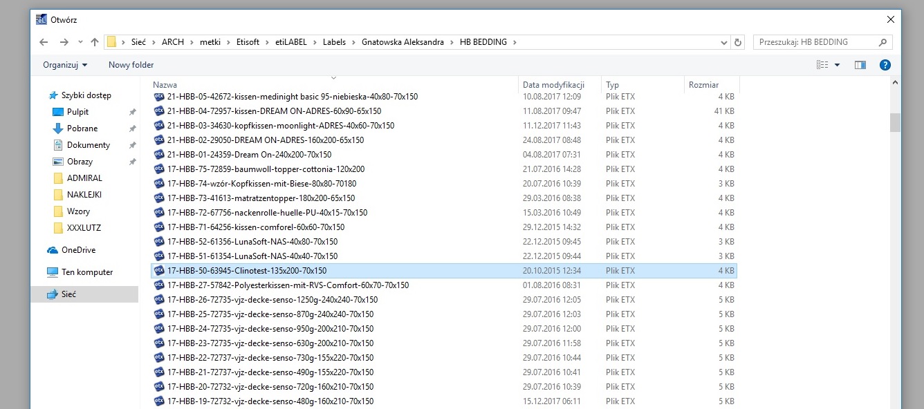This screenshot has height=409, width=924.
Task: Navigate to Sieć in breadcrumb path
Action: (138, 42)
